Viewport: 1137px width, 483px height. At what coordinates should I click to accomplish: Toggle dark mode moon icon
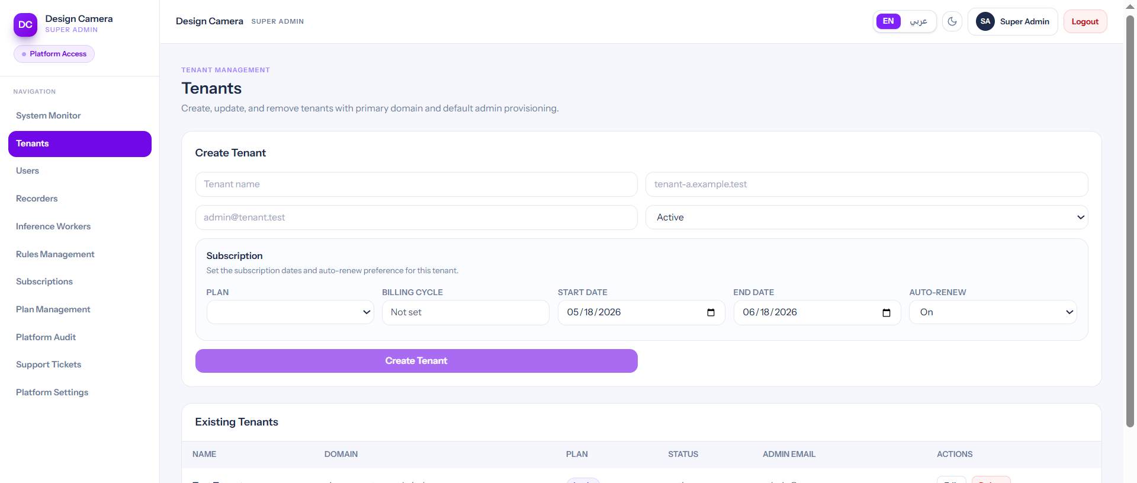click(x=952, y=21)
